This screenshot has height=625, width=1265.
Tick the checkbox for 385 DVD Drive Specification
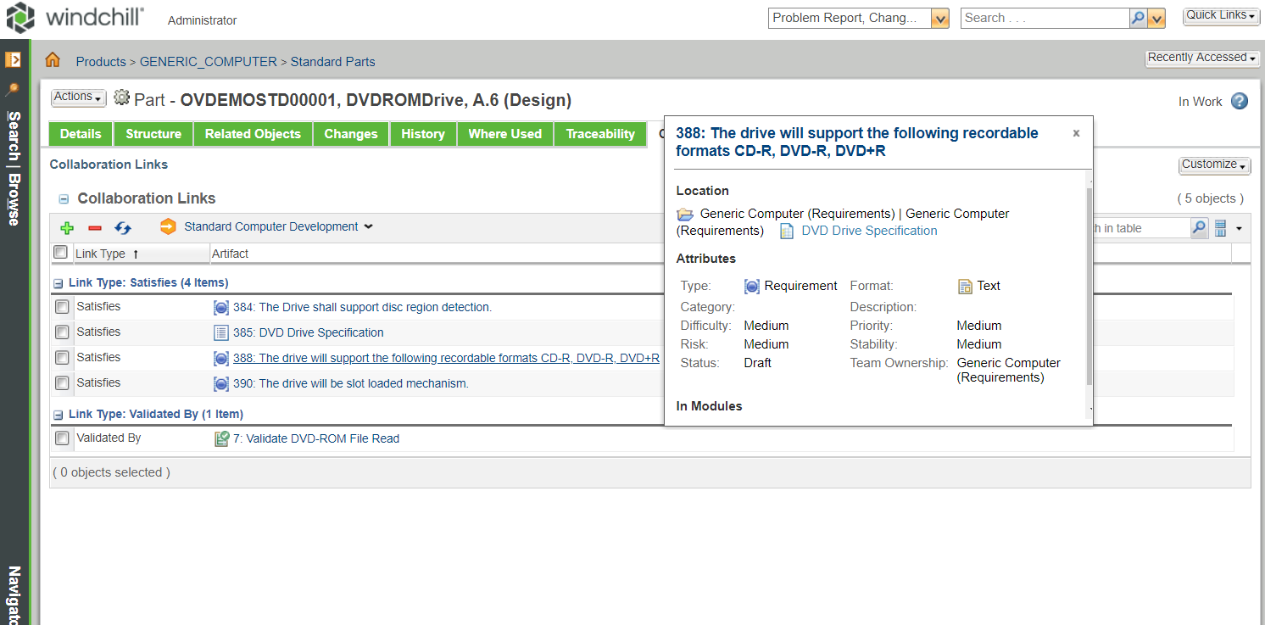(62, 332)
